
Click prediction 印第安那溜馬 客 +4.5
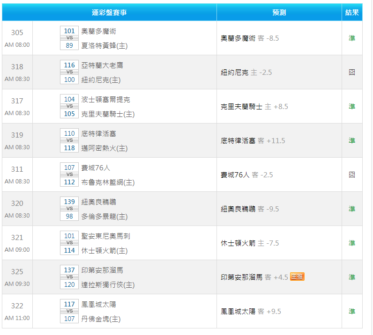pos(254,278)
